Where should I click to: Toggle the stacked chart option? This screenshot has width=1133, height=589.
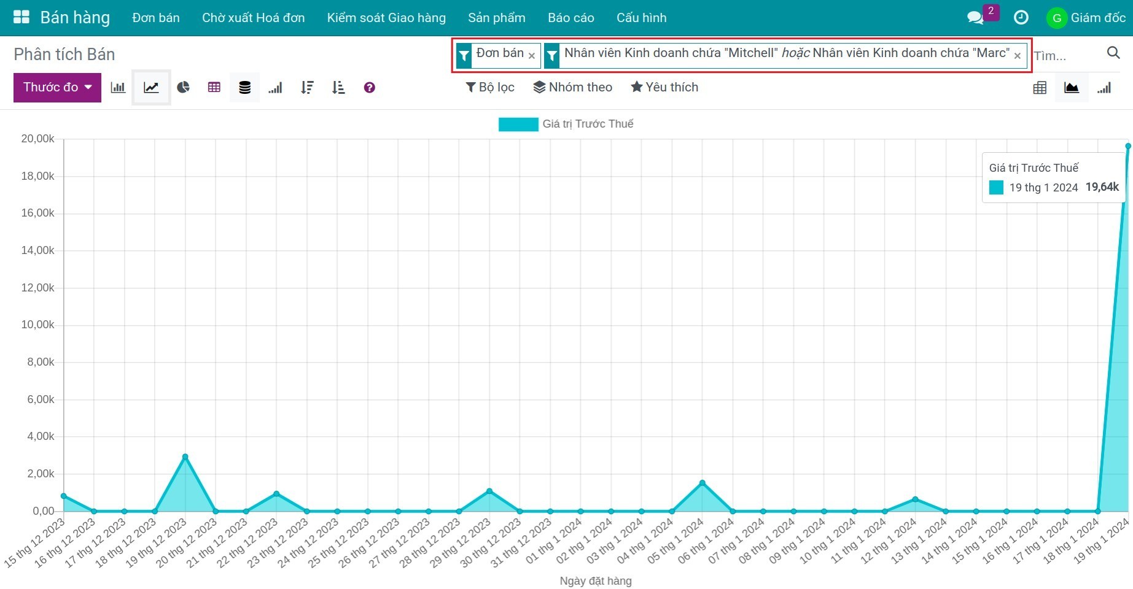pos(244,88)
